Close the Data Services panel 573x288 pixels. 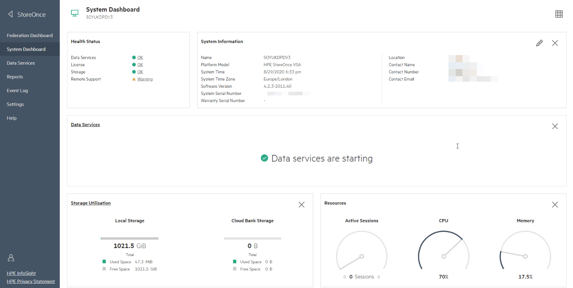tap(555, 126)
